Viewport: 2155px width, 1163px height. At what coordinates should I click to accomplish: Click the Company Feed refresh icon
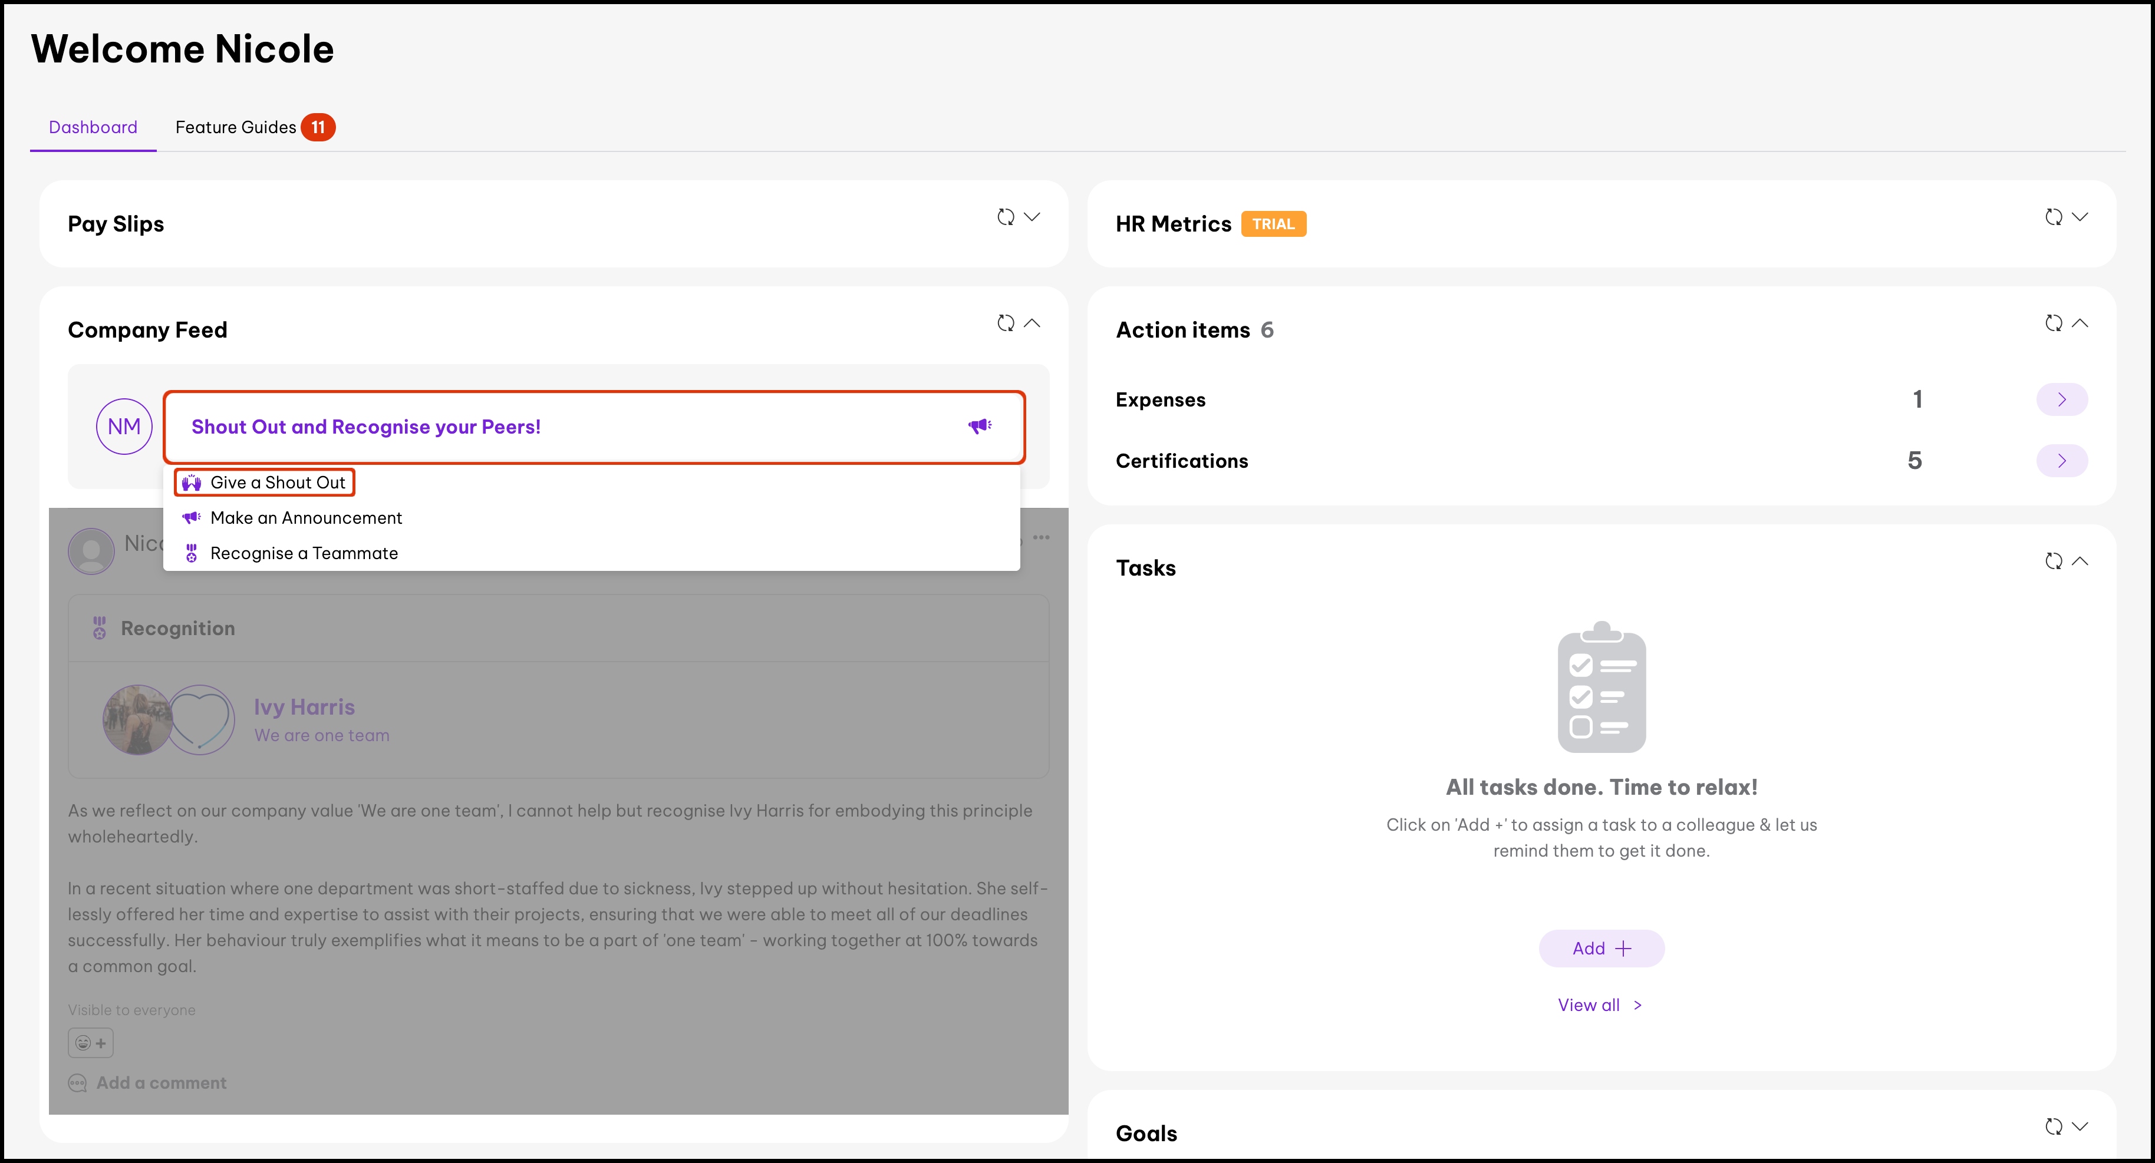(1006, 323)
